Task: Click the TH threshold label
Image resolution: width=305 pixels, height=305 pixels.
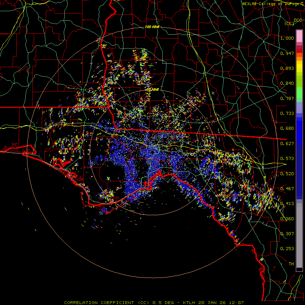Action: coord(291,264)
